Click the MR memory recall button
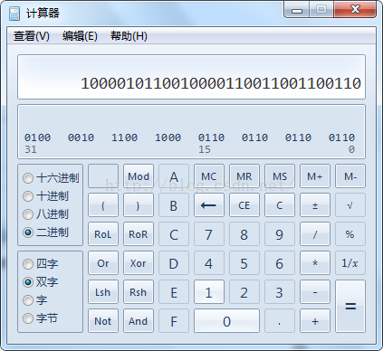Screen dimensions: 383x351 pyautogui.click(x=244, y=176)
